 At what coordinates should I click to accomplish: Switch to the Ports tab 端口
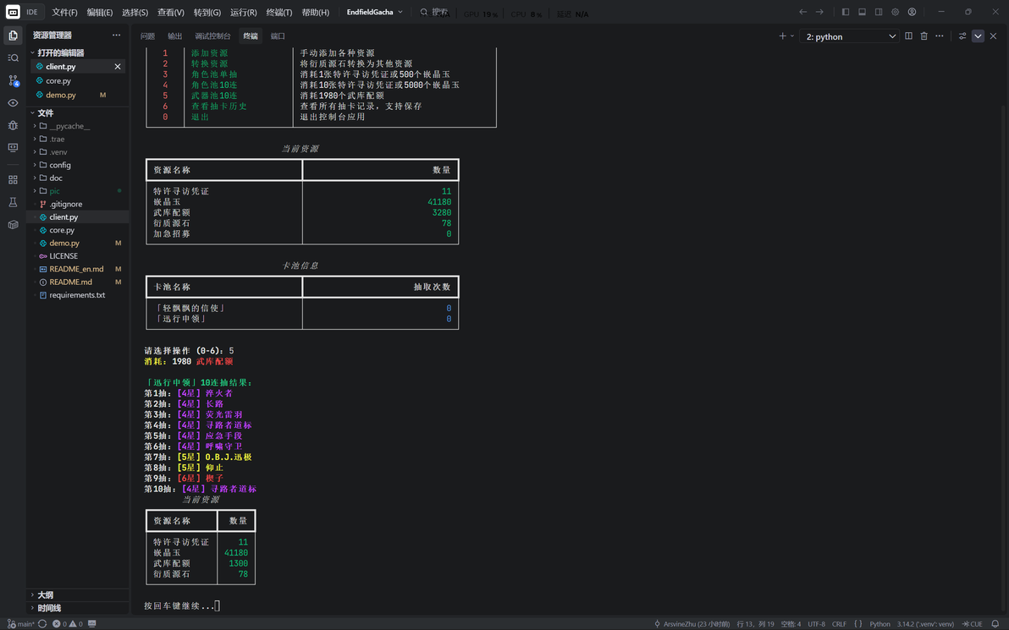tap(278, 36)
